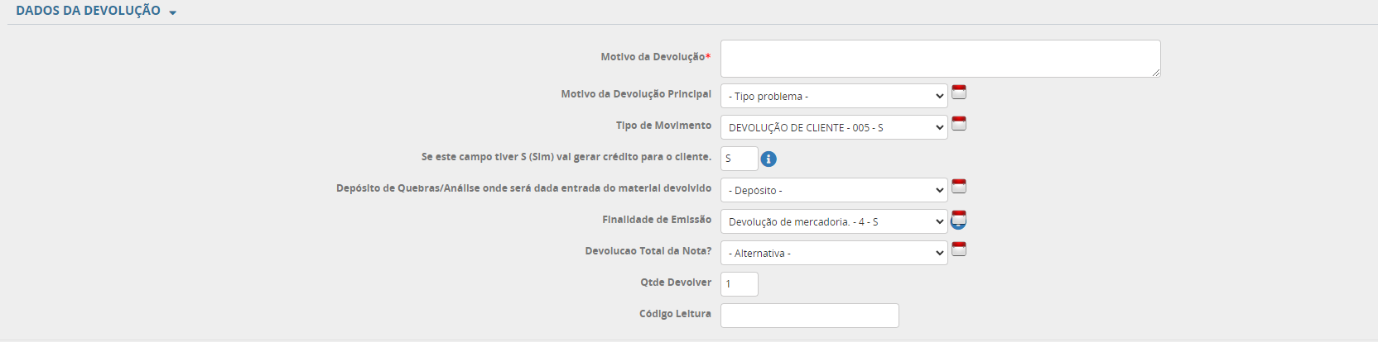Open the Alternativa dropdown for total return
Screen dimensions: 1378x342
(833, 253)
